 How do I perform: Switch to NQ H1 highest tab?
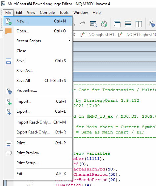(x=141, y=35)
